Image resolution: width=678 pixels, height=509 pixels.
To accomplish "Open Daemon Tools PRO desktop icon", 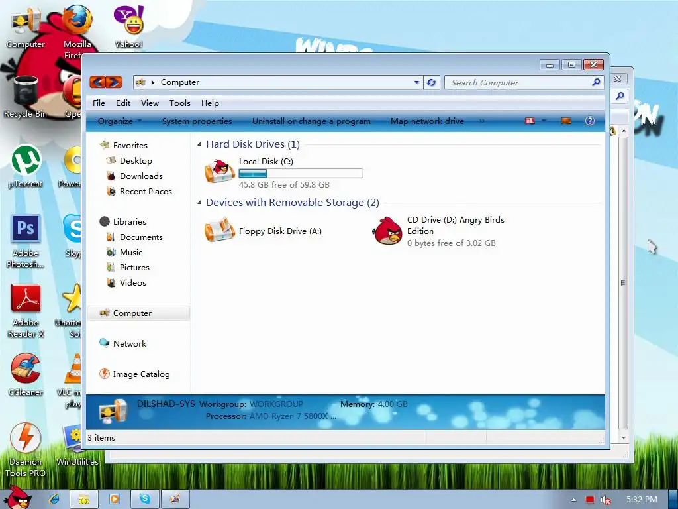I will coord(26,449).
